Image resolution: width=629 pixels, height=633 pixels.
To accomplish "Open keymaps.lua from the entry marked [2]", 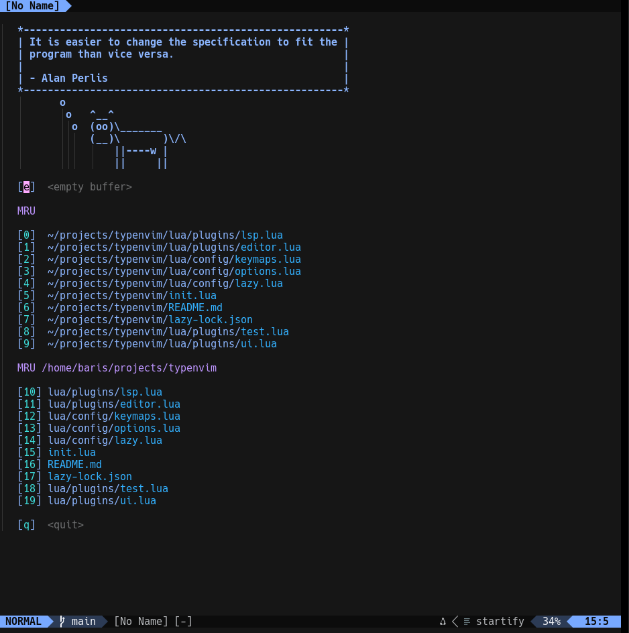I will click(174, 260).
